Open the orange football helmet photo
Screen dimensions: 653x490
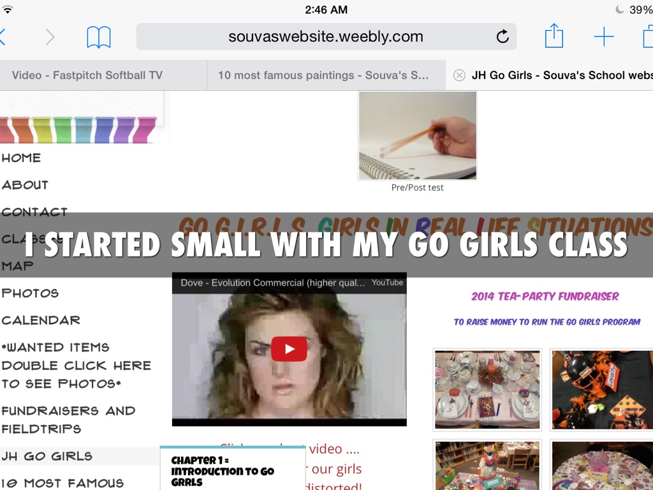click(x=601, y=389)
